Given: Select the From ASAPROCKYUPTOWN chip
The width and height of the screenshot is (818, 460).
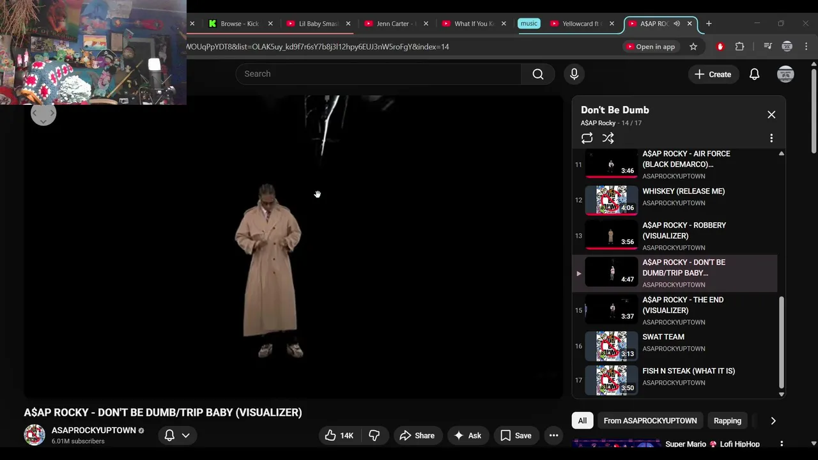Looking at the screenshot, I should [x=650, y=420].
